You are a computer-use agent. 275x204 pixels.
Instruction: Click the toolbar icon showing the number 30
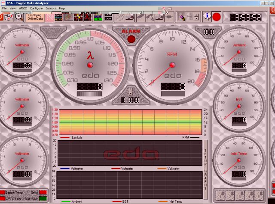pos(19,17)
